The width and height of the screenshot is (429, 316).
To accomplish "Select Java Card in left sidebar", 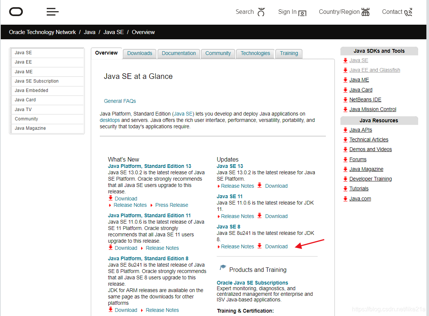I will point(47,100).
